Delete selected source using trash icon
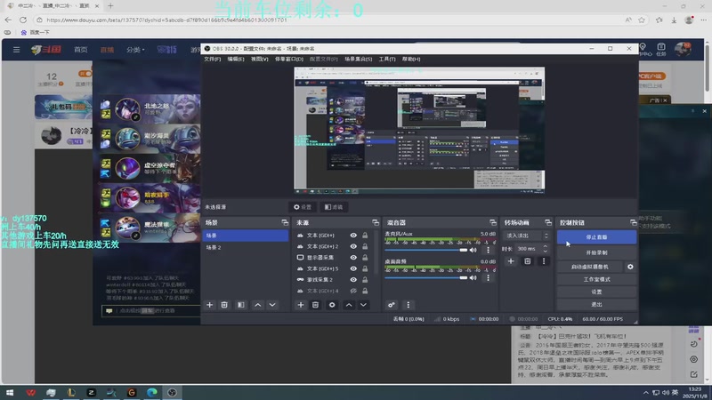 click(x=315, y=305)
